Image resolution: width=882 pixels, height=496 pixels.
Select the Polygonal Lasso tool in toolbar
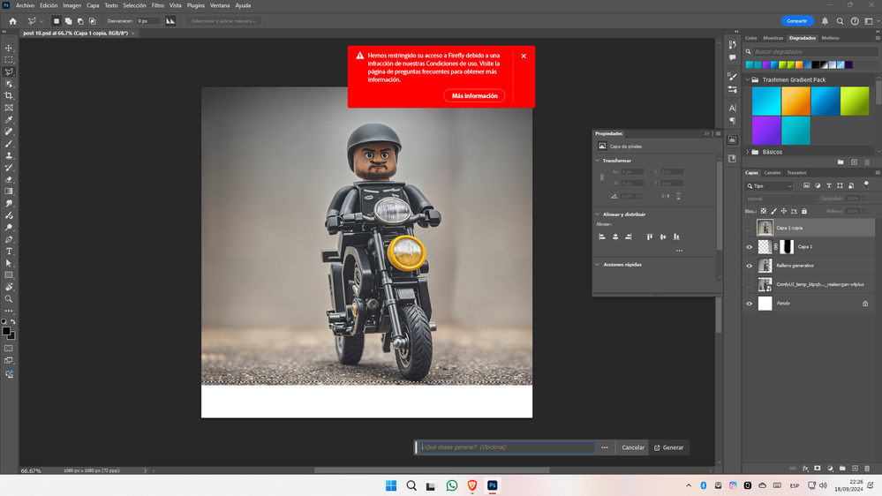pos(9,72)
